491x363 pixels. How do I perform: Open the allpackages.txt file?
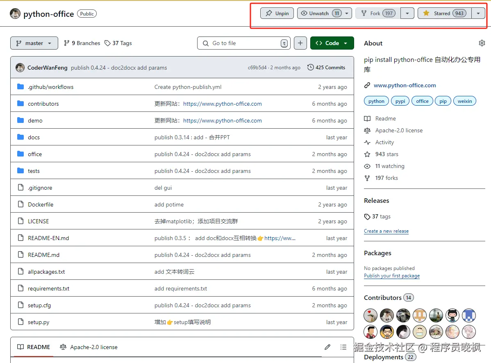pos(46,272)
